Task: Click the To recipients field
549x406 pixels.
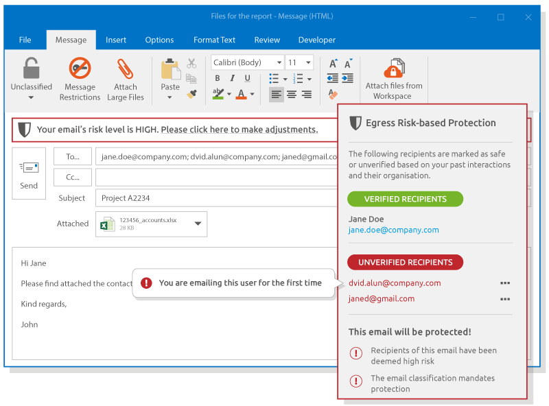Action: pyautogui.click(x=216, y=156)
